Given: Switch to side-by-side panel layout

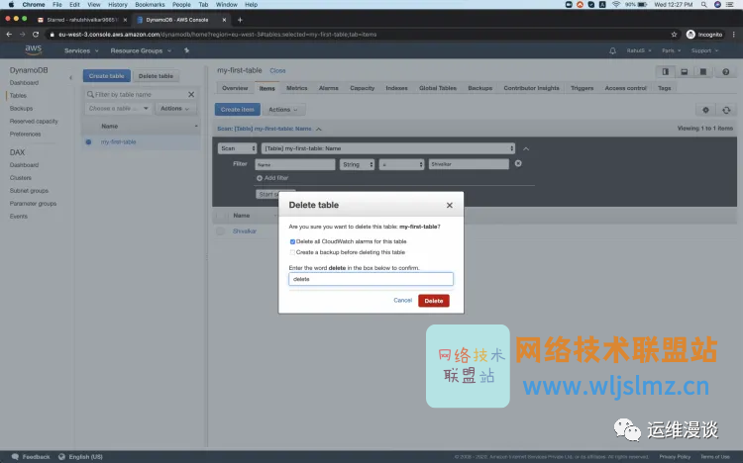Looking at the screenshot, I should click(666, 72).
